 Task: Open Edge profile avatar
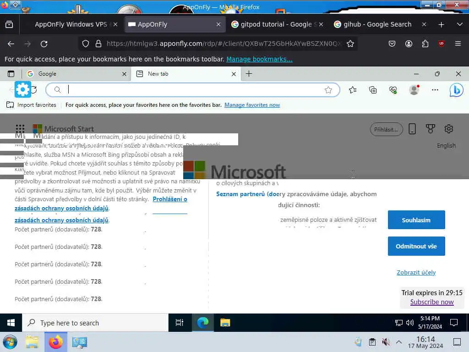coord(414,90)
